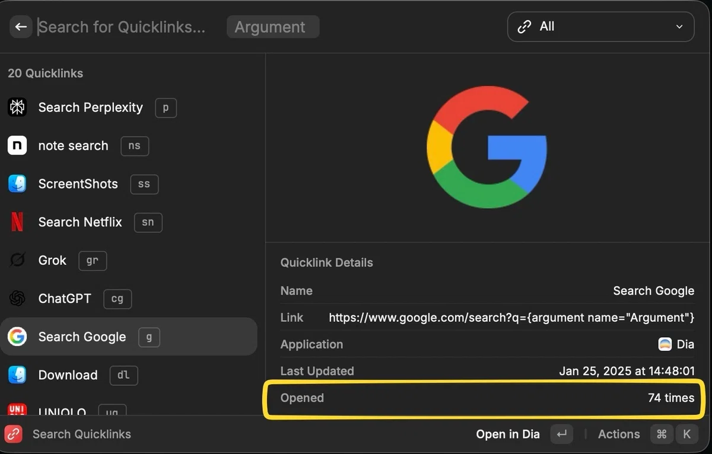
Task: Click the command key icon
Action: (662, 434)
